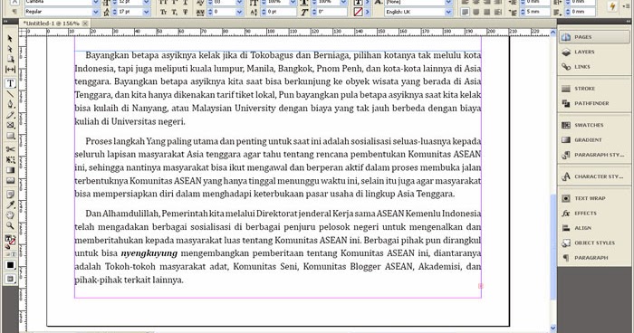Select the Line tool
The image size is (634, 333).
(10, 95)
